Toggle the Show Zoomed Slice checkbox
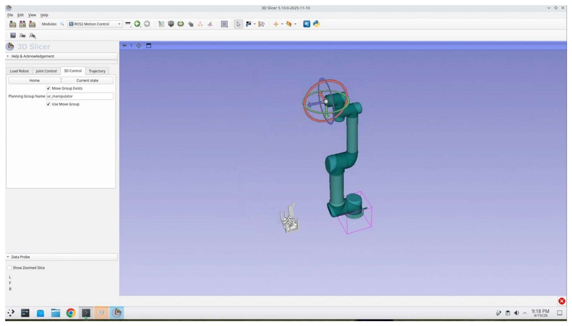572x326 pixels. click(9, 268)
